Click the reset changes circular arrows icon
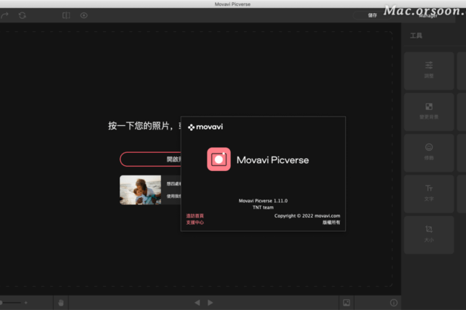 click(23, 15)
